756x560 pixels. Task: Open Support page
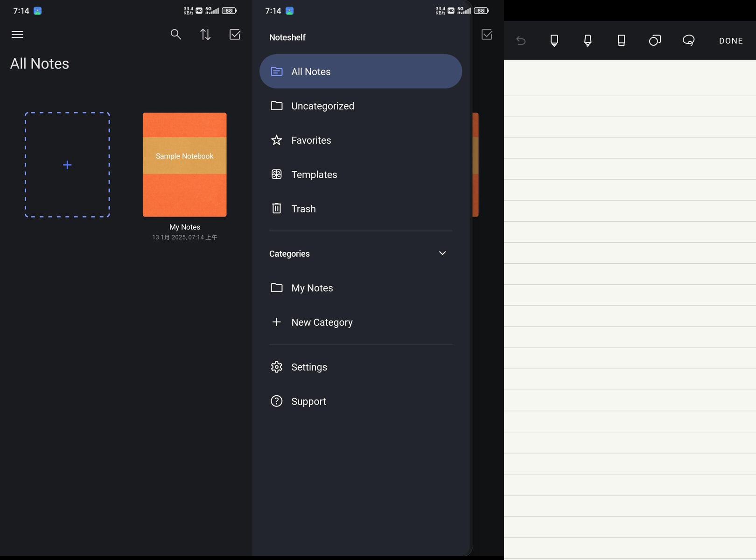(x=361, y=401)
